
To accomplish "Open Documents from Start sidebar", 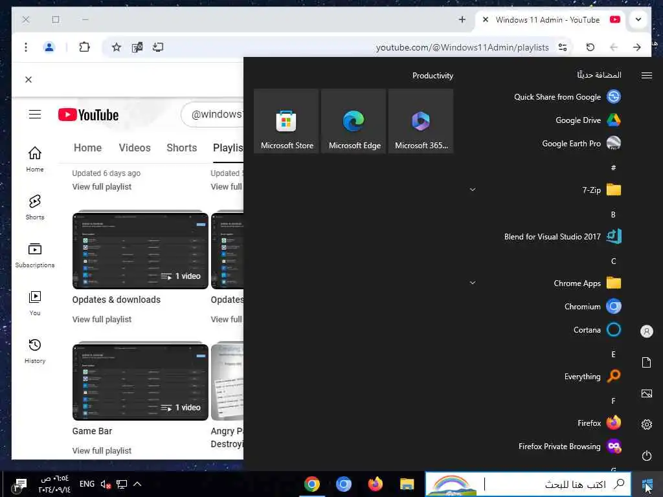I will (647, 362).
